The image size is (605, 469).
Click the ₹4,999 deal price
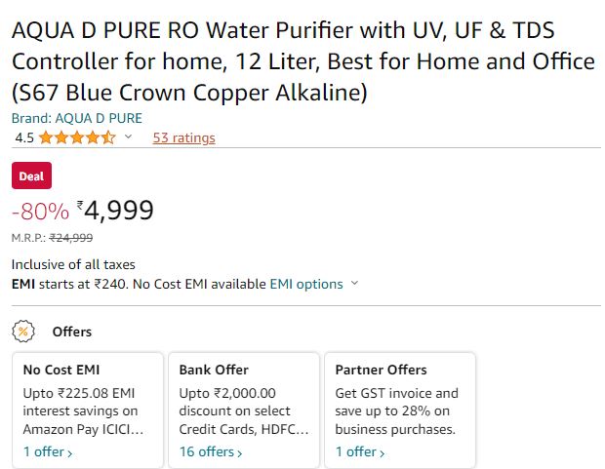click(x=115, y=211)
